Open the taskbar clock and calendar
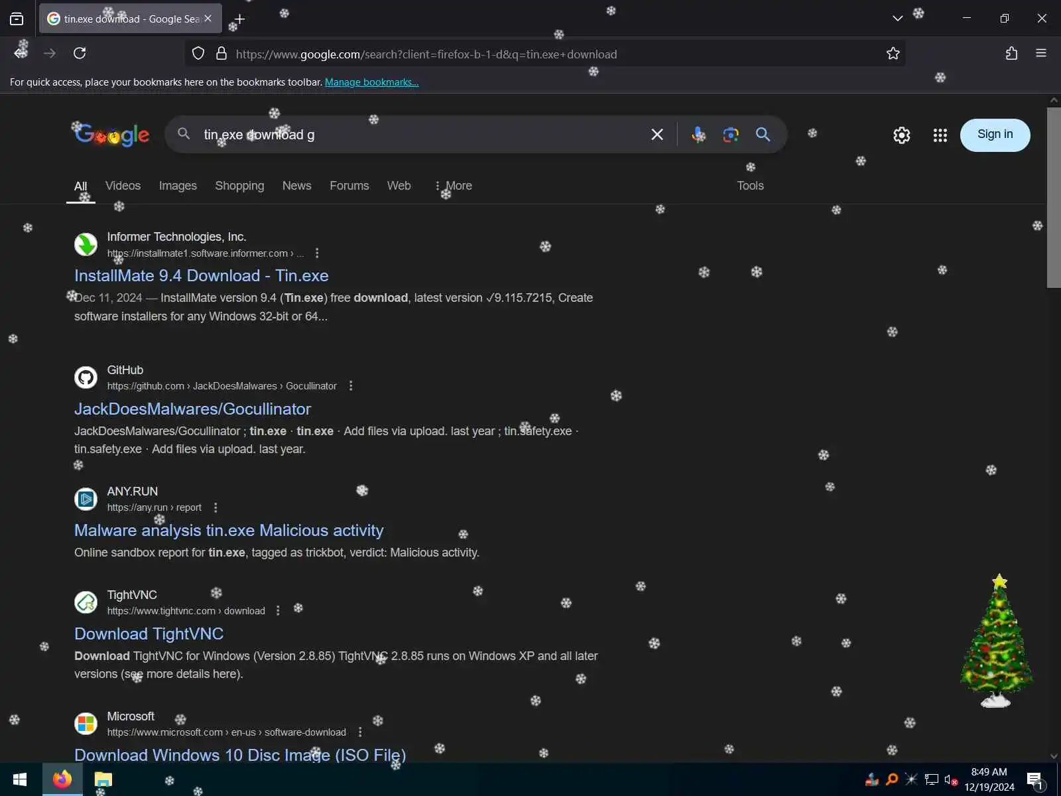Image resolution: width=1061 pixels, height=796 pixels. point(989,779)
